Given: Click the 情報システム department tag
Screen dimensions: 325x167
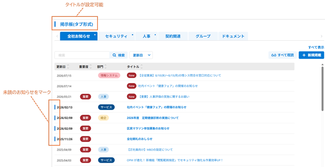Looking at the screenshot, I should (x=109, y=76).
